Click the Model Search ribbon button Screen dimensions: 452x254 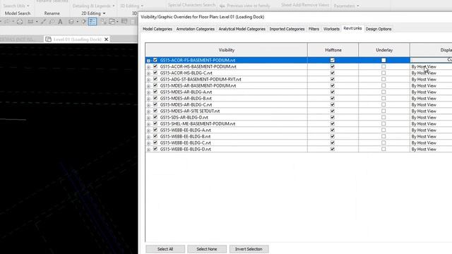(17, 13)
